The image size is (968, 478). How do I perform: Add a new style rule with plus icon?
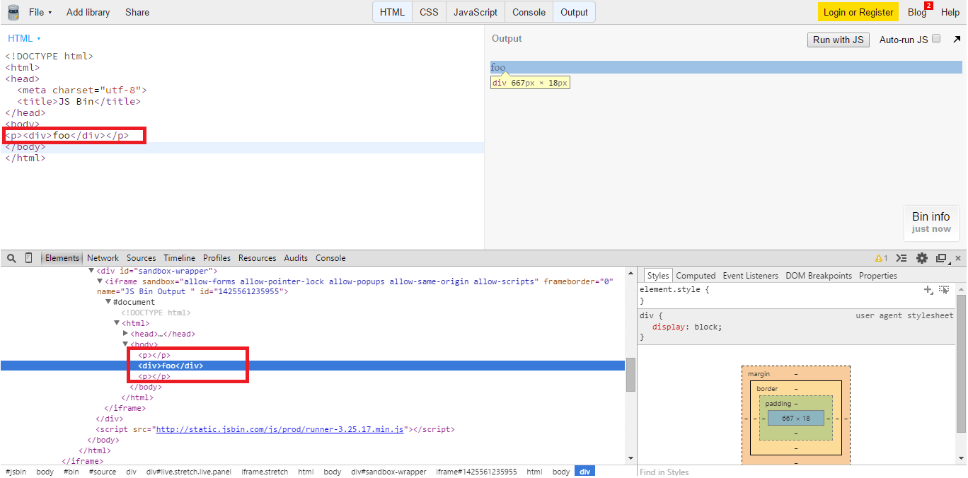point(928,289)
